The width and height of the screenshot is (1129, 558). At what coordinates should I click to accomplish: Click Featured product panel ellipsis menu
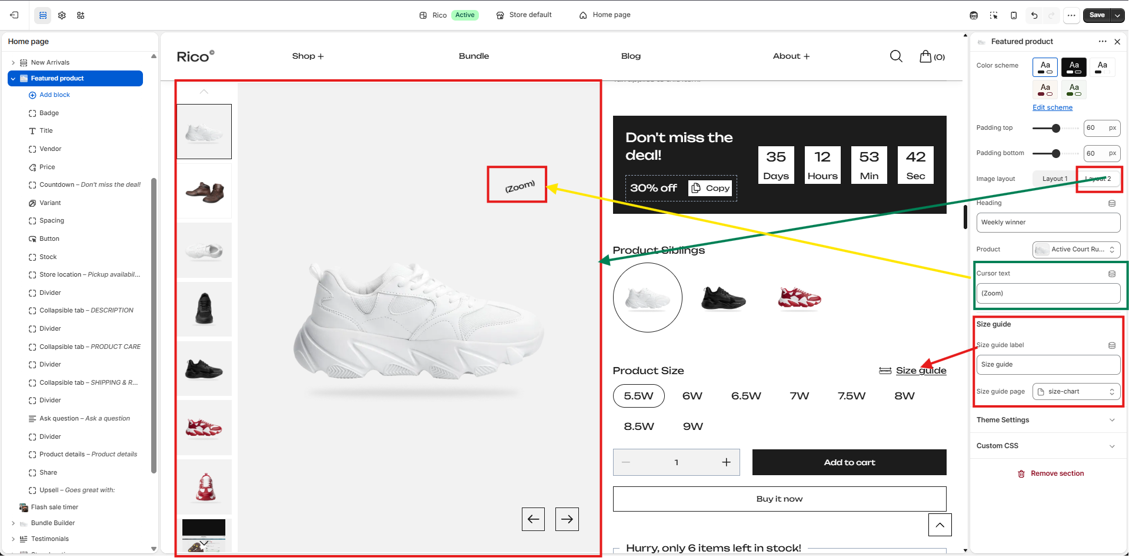1103,42
